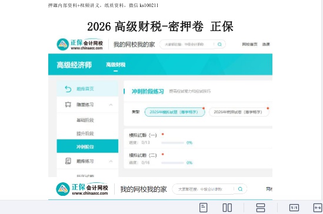Click progress bar of 模拟试题（二）
The width and height of the screenshot is (323, 214).
(x=172, y=163)
